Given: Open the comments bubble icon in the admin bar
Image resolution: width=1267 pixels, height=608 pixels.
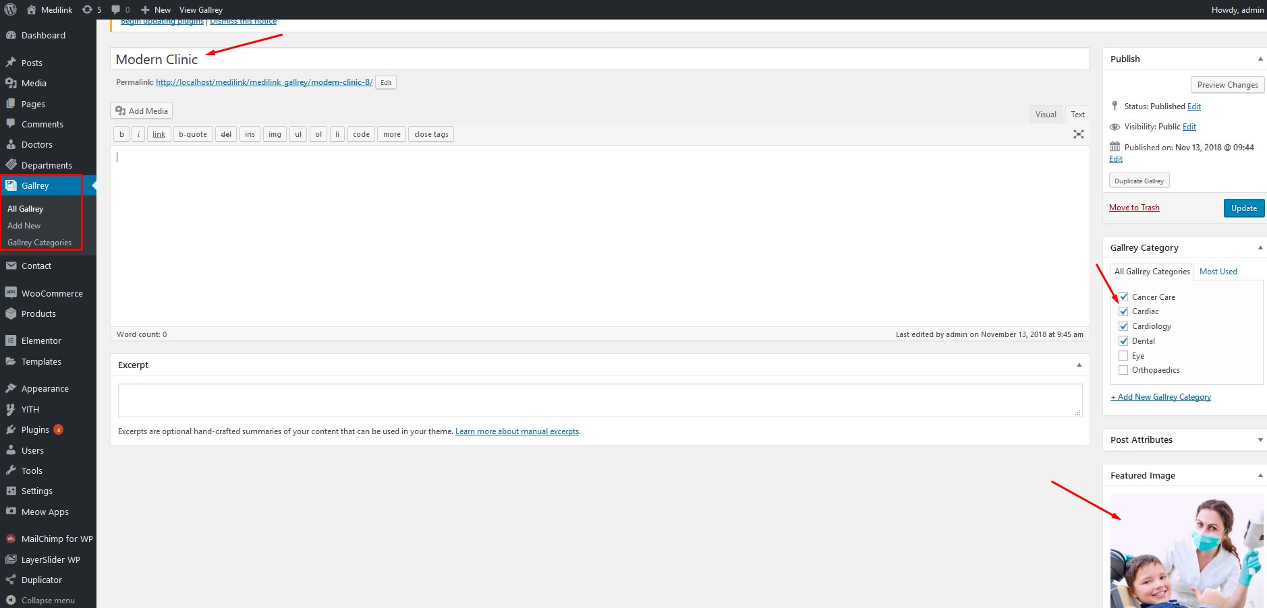Looking at the screenshot, I should click(116, 9).
